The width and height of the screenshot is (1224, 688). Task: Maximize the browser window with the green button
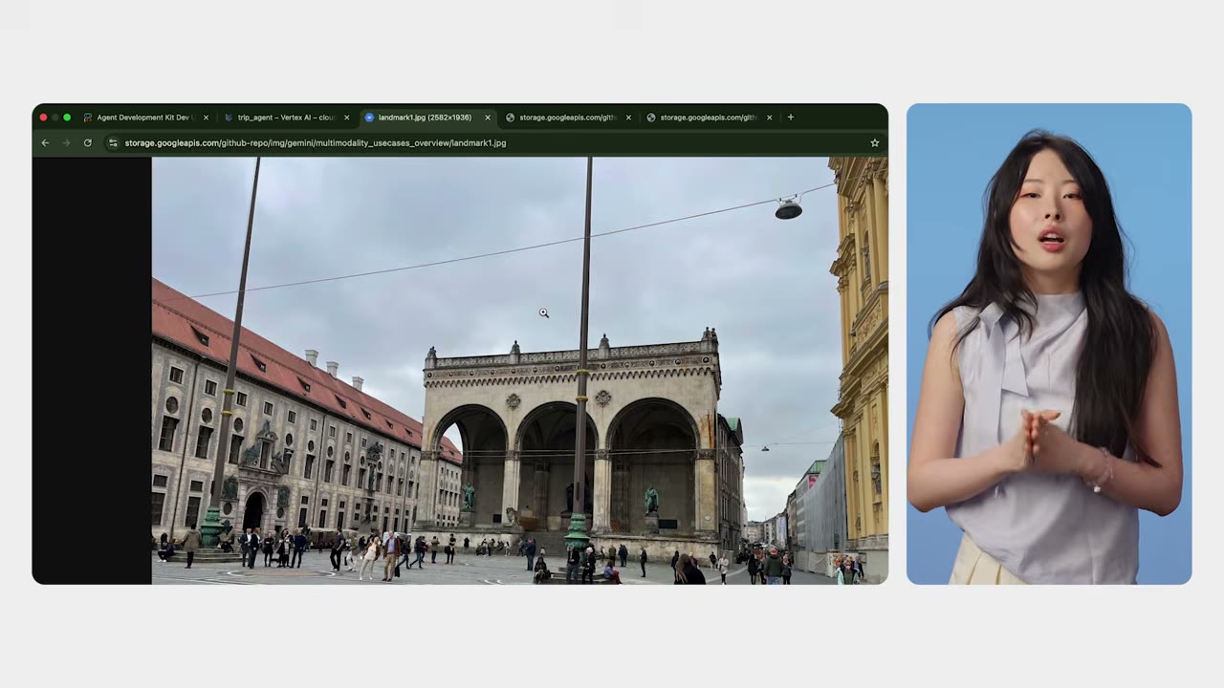(67, 118)
